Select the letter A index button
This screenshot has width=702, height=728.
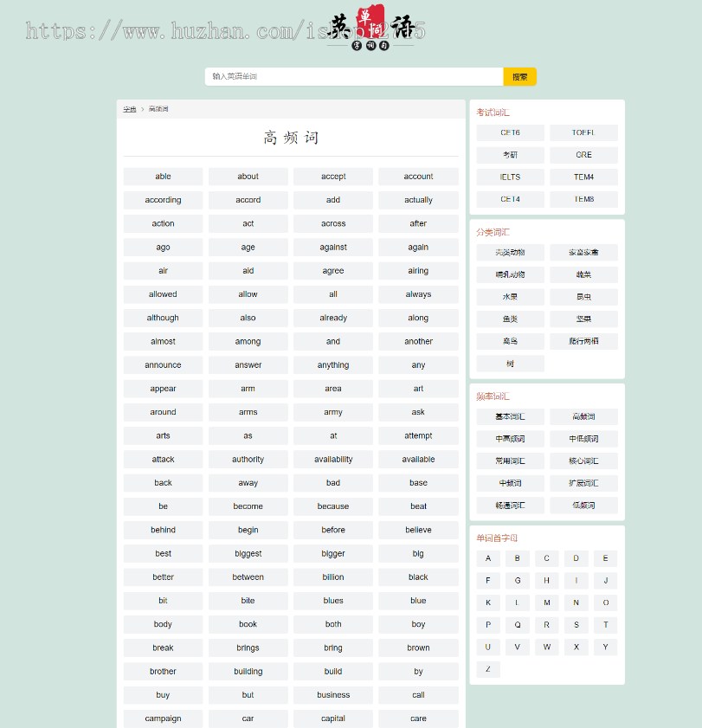[x=488, y=558]
